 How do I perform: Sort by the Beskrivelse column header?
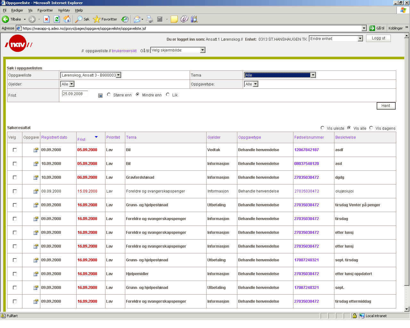point(346,137)
